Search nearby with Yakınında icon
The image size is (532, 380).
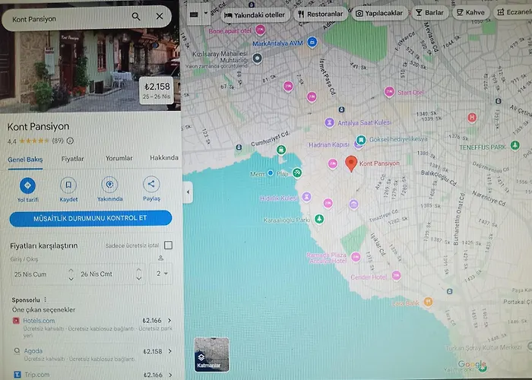(109, 184)
